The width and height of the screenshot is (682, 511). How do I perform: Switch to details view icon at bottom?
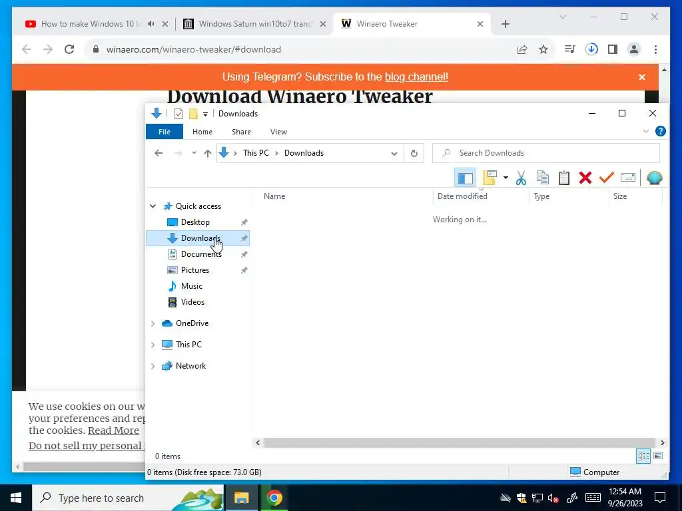pyautogui.click(x=643, y=456)
